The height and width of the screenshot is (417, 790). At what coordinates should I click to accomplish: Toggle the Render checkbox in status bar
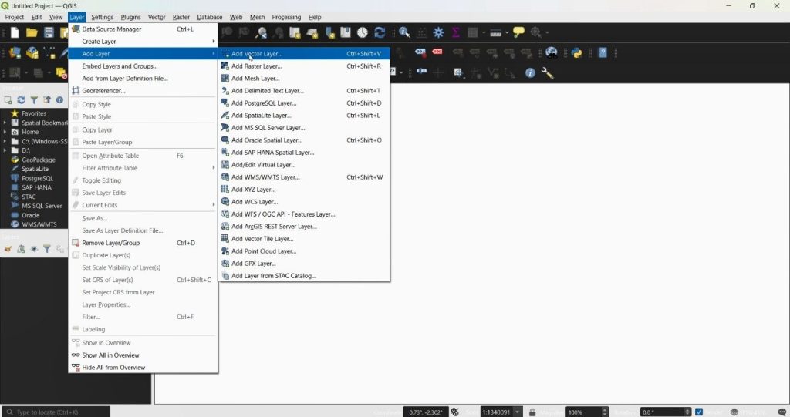click(699, 412)
